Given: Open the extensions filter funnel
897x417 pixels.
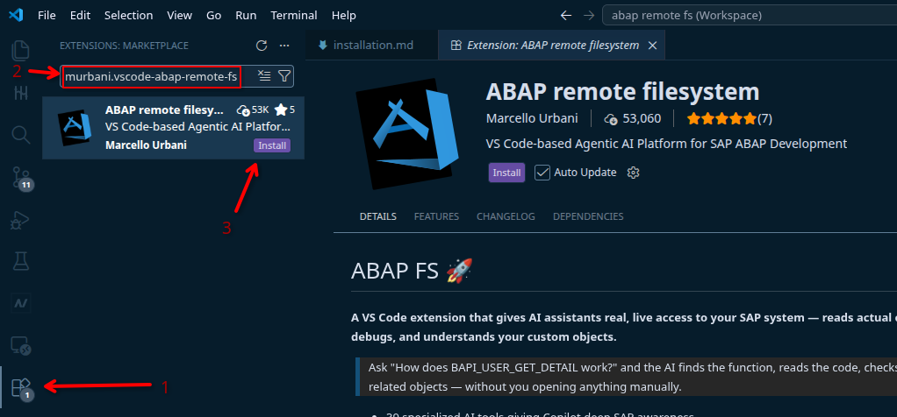Looking at the screenshot, I should point(283,75).
